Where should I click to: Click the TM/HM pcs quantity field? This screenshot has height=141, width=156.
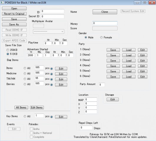coord(39,78)
